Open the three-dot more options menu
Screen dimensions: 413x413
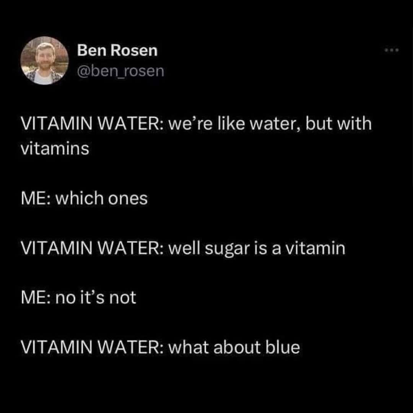(392, 50)
